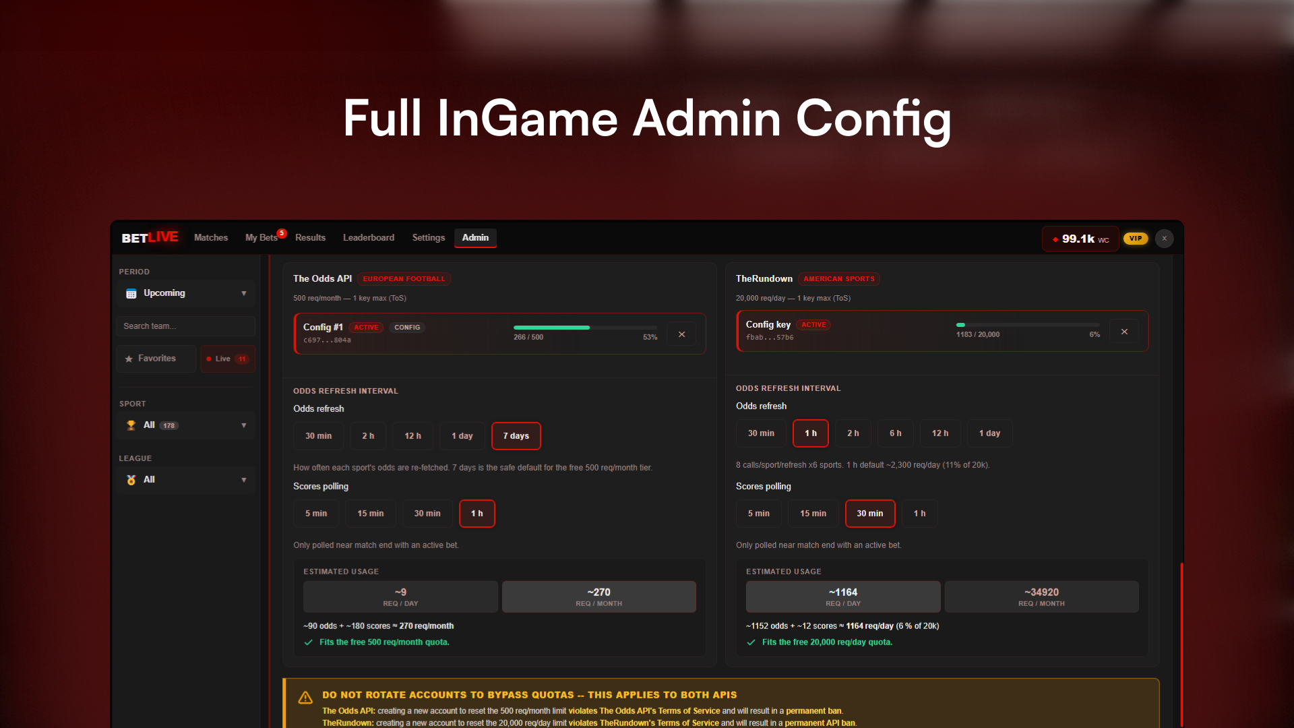
Task: Remove the Odds API Config #1 key
Action: tap(681, 334)
